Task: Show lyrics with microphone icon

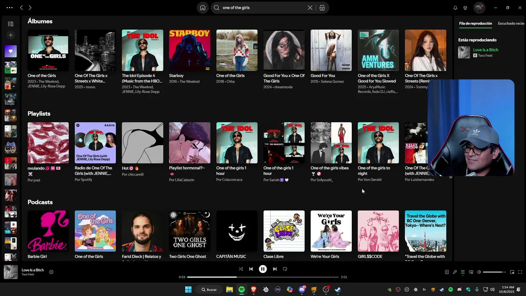Action: coord(455,272)
